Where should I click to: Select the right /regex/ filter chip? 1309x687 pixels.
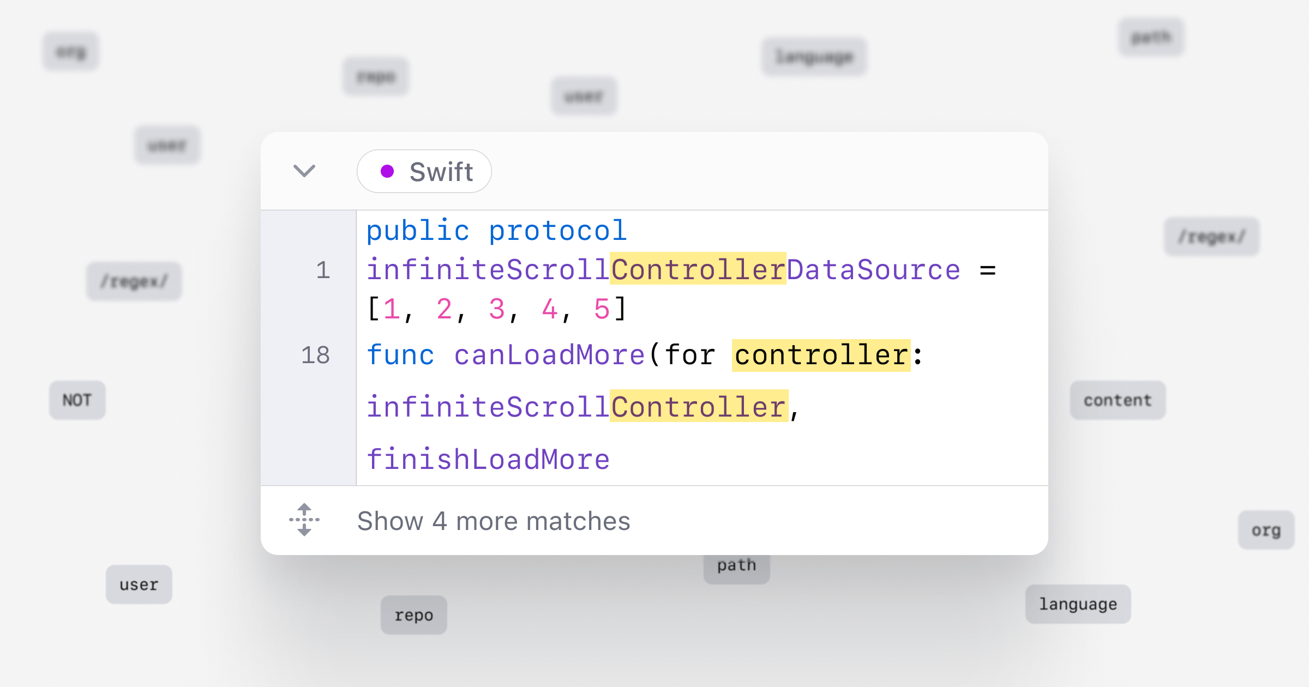1212,237
